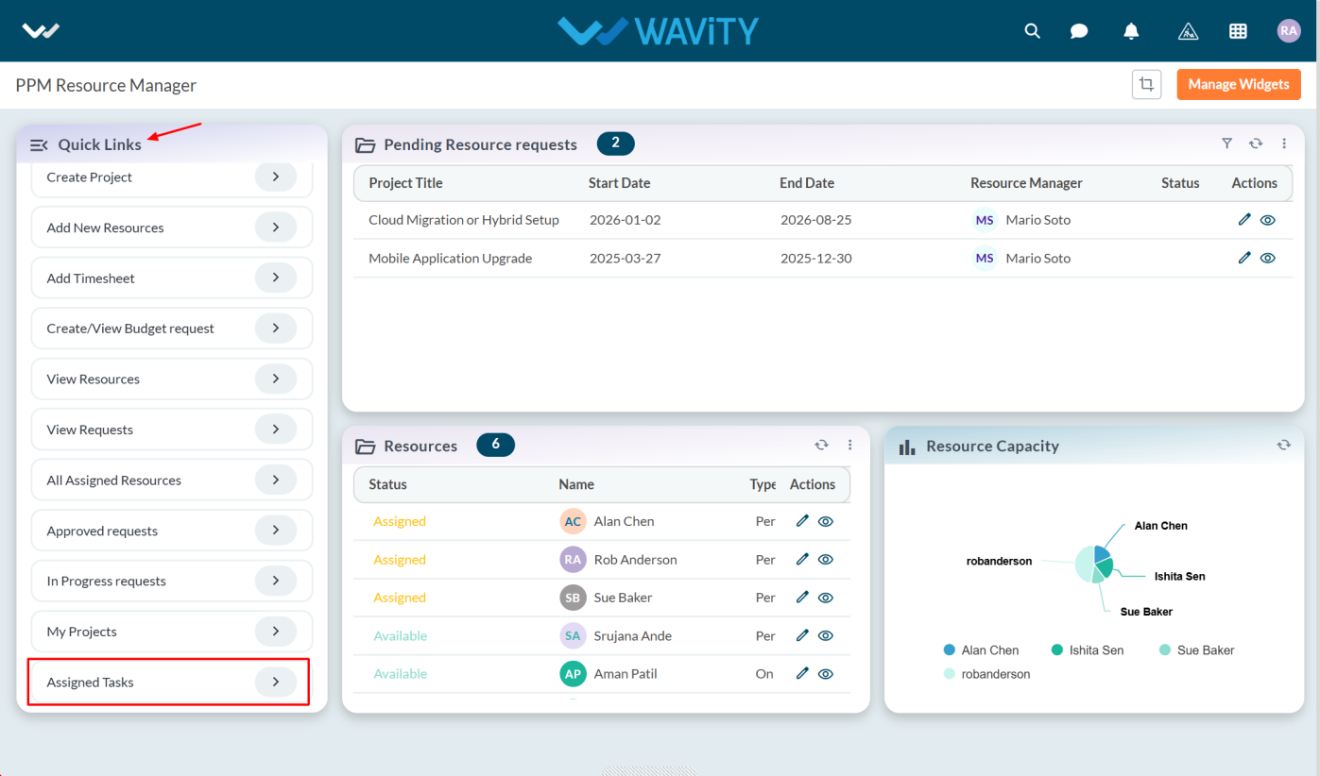Edit Srujana Ande's resource record

pos(802,635)
